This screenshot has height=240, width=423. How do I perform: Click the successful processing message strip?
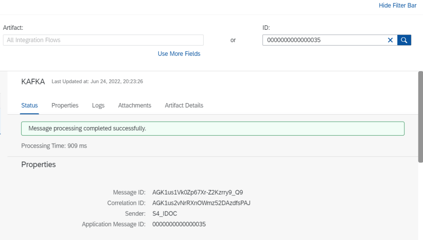tap(213, 129)
